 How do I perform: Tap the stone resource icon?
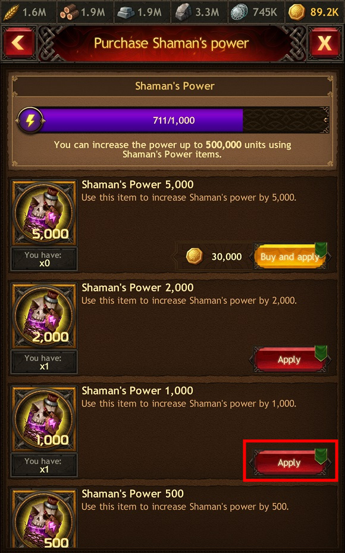184,13
